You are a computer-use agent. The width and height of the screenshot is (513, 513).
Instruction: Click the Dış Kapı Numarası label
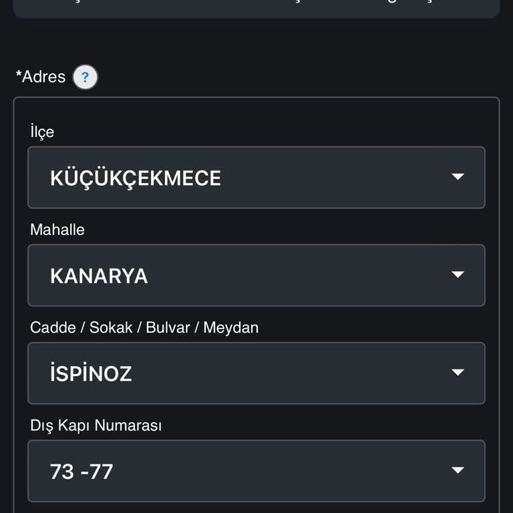(96, 425)
